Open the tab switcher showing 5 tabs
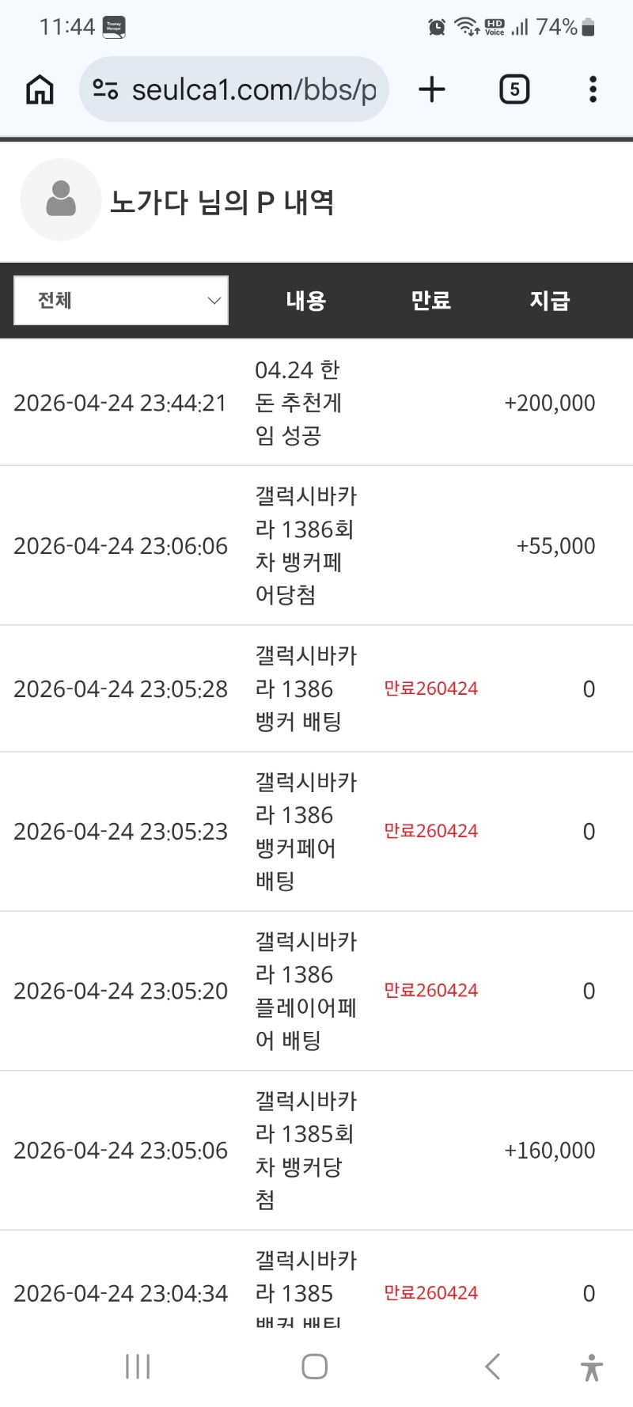Screen dimensions: 633x1407 [x=514, y=89]
